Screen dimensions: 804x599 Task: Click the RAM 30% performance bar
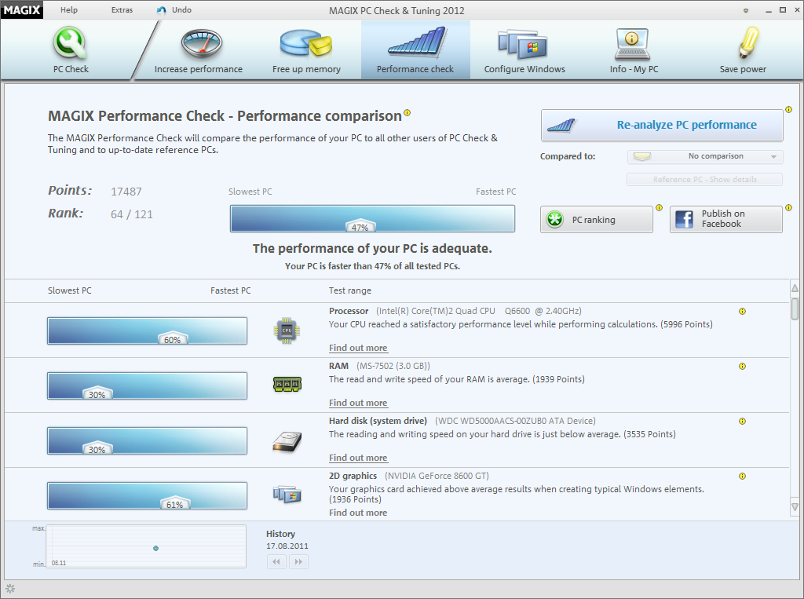pyautogui.click(x=147, y=385)
